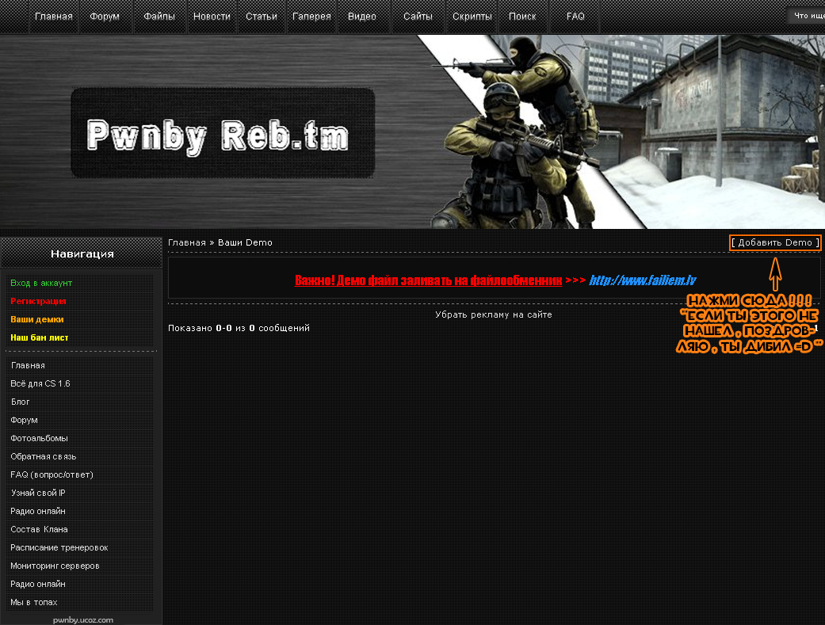Open 'Мониторинг серверов' in the sidebar
Image resolution: width=825 pixels, height=625 pixels.
[55, 566]
